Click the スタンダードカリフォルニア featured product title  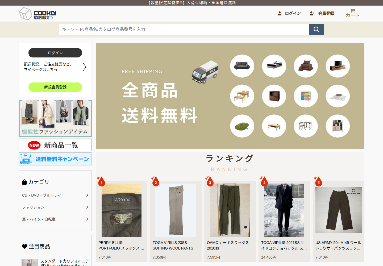coord(65,263)
